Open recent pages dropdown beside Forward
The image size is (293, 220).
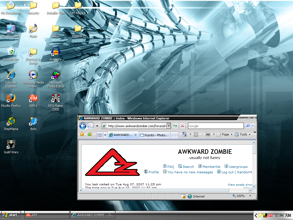tap(97, 126)
